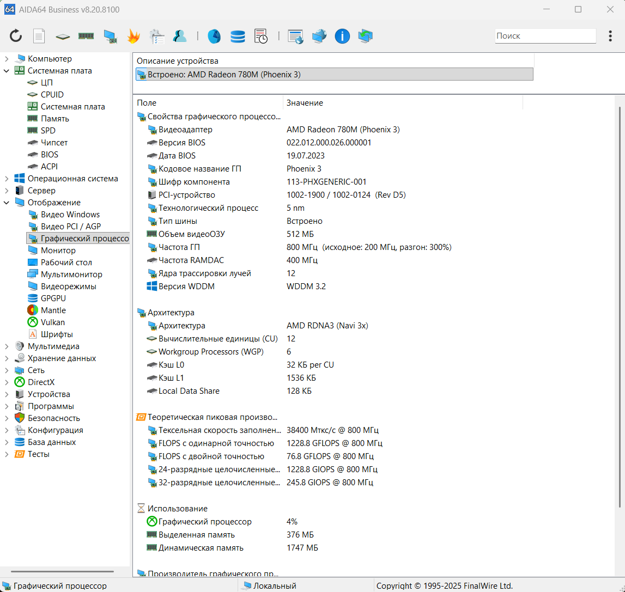Expand the Компьютер tree node
This screenshot has height=592, width=625.
point(7,59)
